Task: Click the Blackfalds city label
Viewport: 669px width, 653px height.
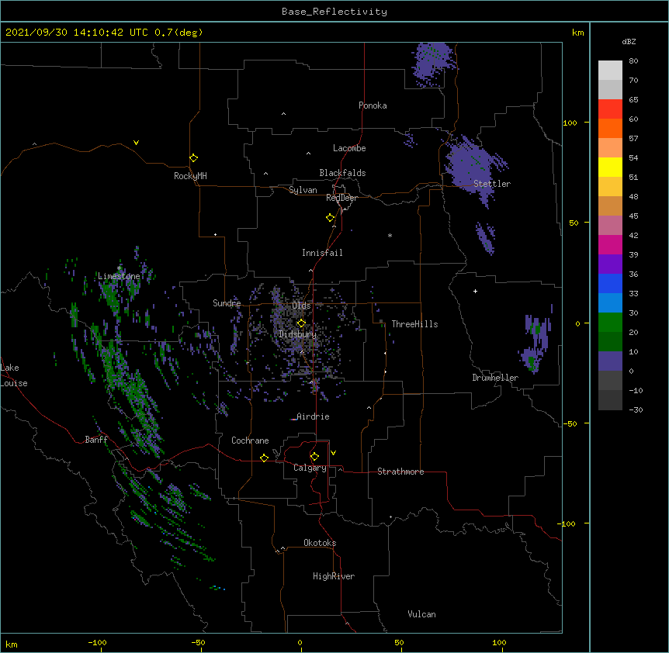Action: (342, 173)
